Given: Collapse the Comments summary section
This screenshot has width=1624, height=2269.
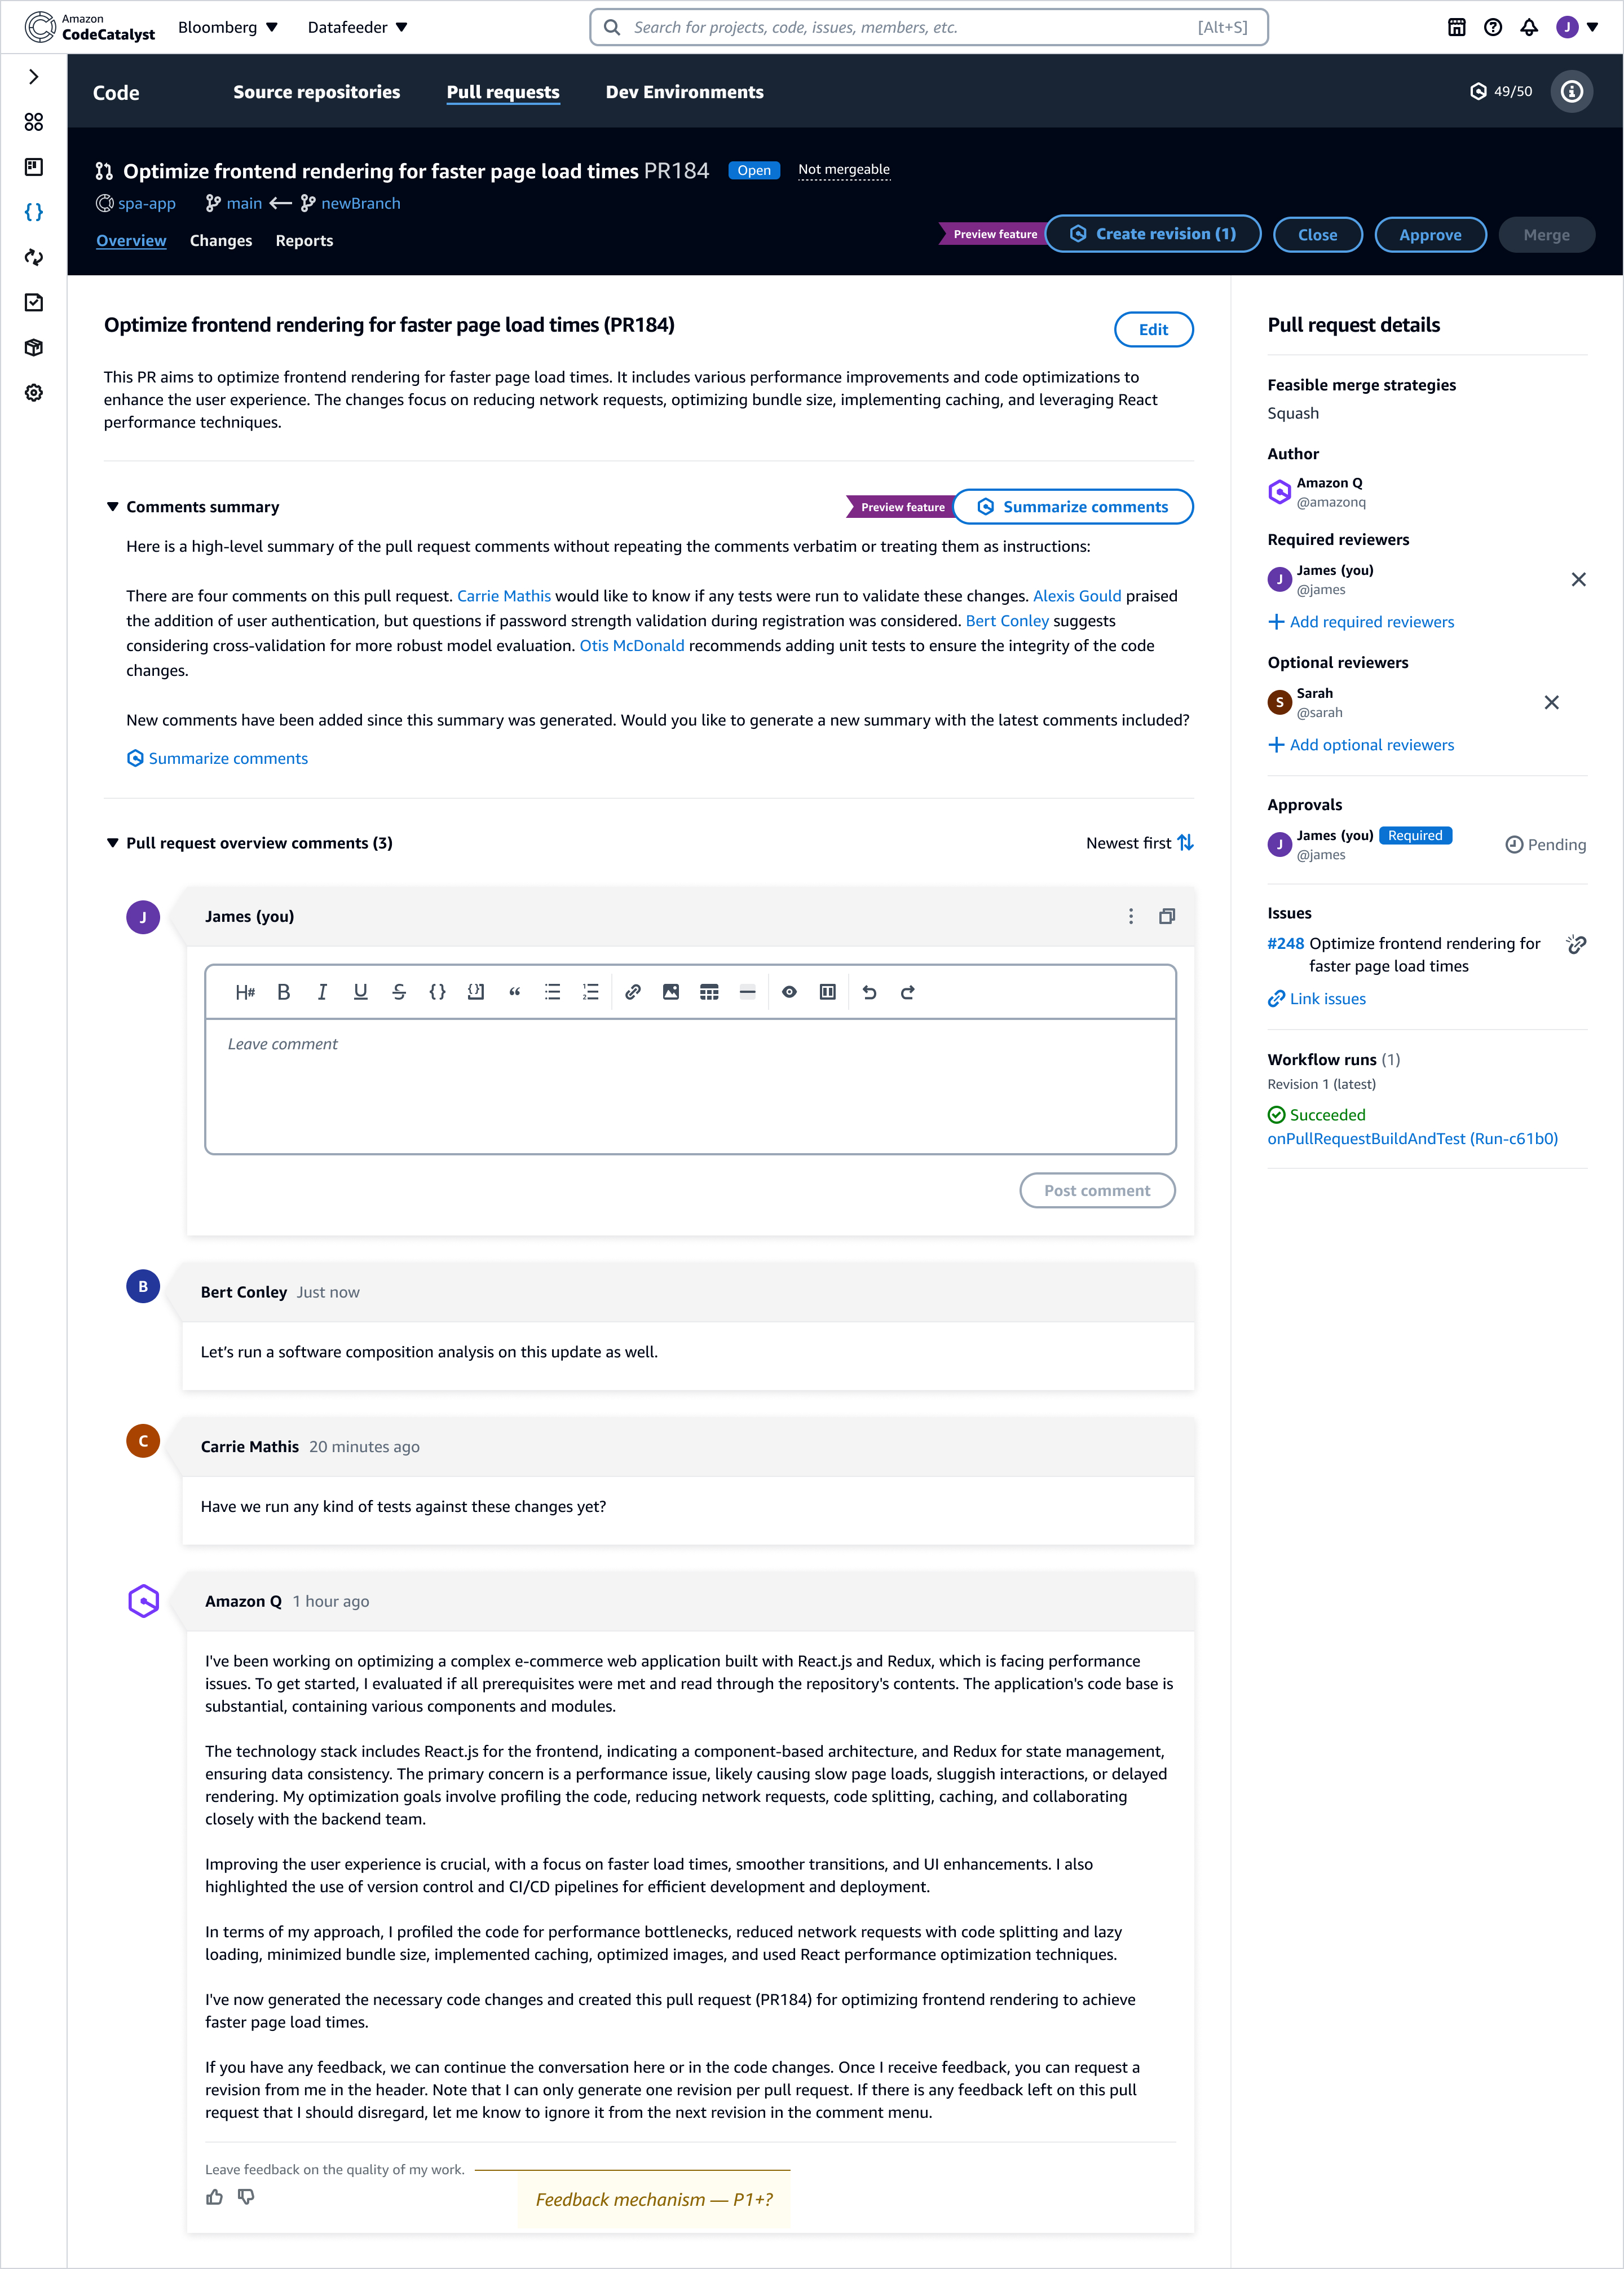Looking at the screenshot, I should coord(113,507).
